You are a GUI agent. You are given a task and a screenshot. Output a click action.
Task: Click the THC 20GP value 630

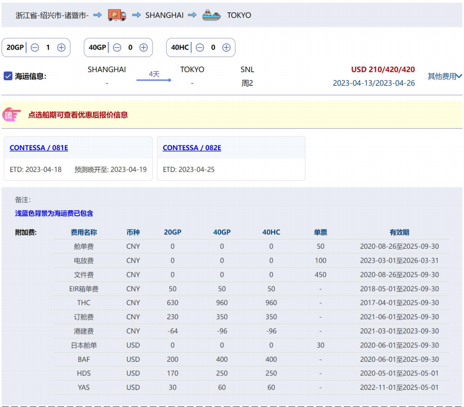173,303
